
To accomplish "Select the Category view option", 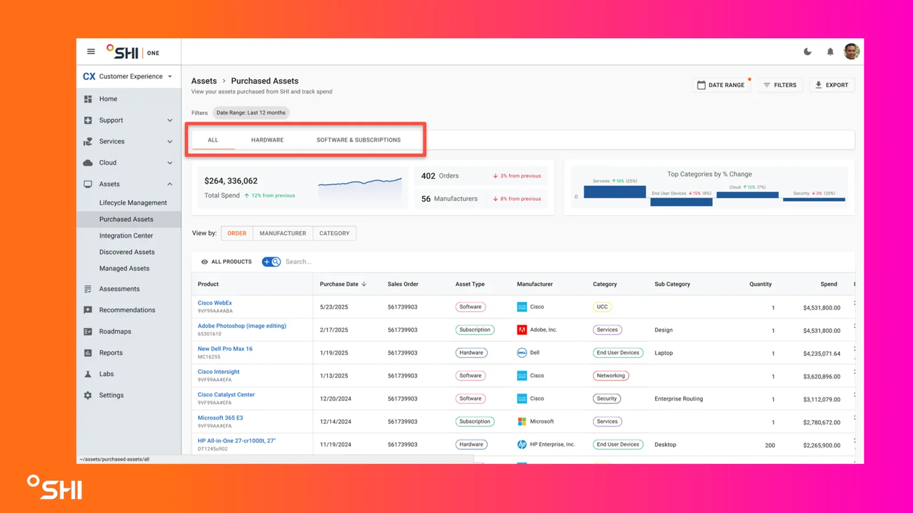I will click(x=334, y=233).
